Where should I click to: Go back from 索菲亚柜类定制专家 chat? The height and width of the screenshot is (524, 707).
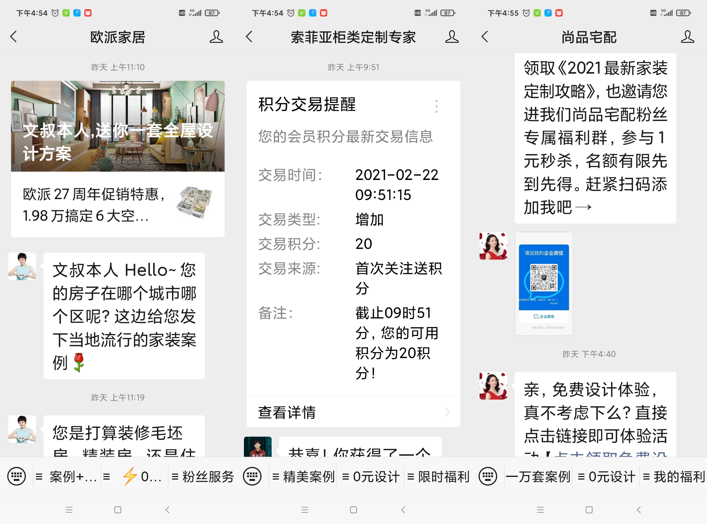249,37
